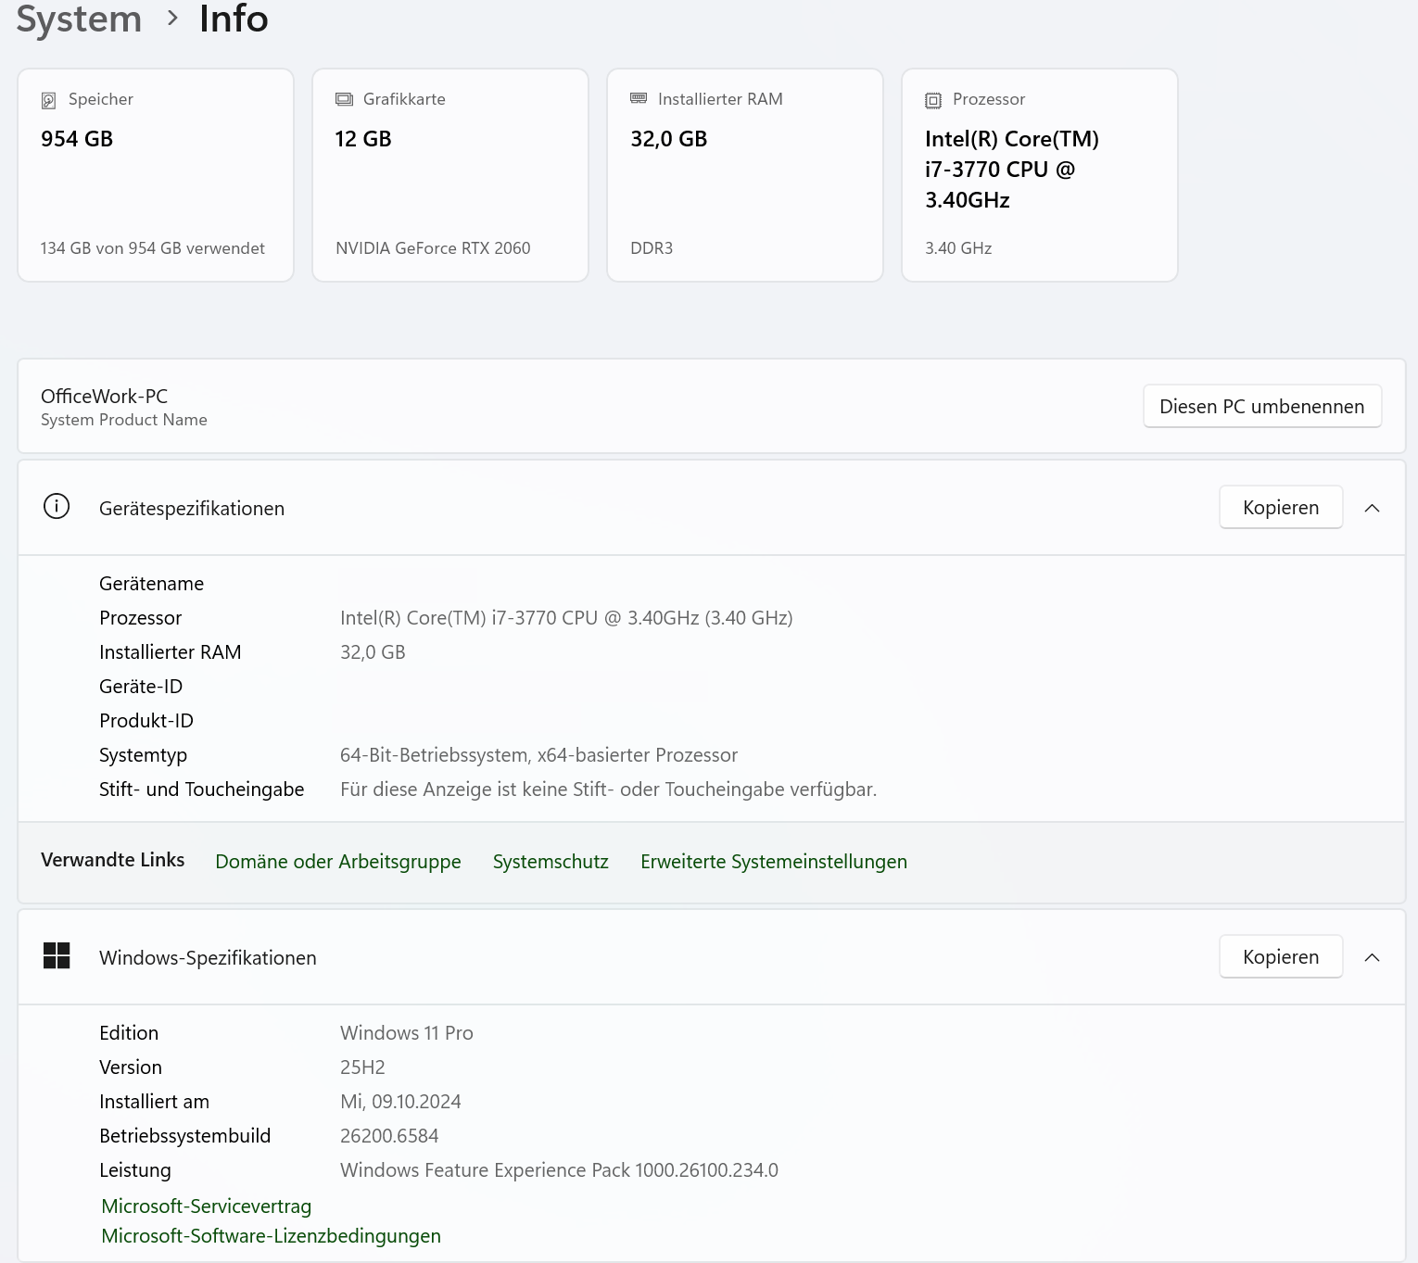Copy device specs with Kopieren button
Screen dimensions: 1418x1263
[x=1280, y=508]
